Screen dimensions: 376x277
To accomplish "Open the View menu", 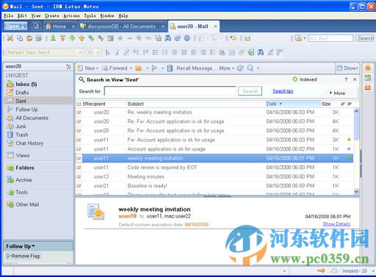I will [x=36, y=15].
